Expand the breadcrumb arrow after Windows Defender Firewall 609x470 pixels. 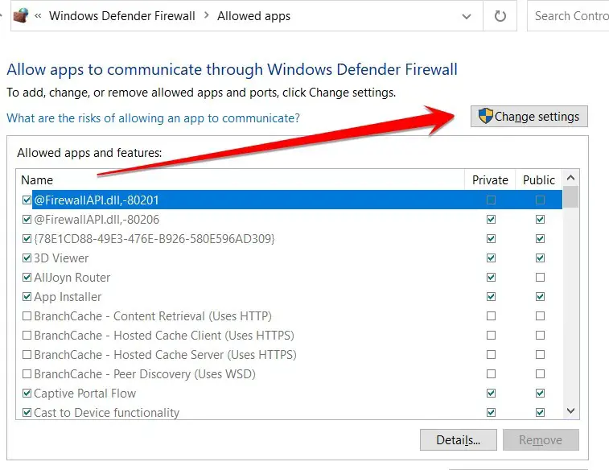pos(206,15)
